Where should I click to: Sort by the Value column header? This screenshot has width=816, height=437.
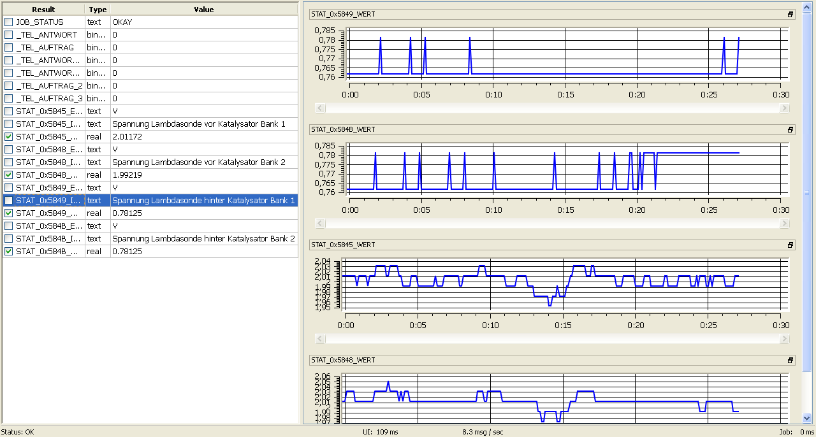[x=203, y=10]
